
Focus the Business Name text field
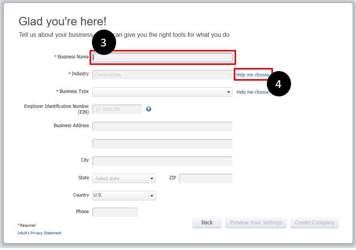[x=162, y=58]
